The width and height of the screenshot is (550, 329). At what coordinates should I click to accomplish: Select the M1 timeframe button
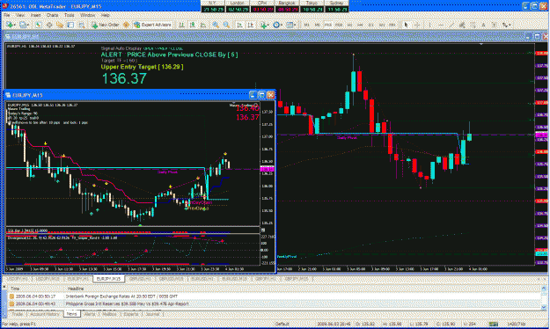click(x=306, y=25)
